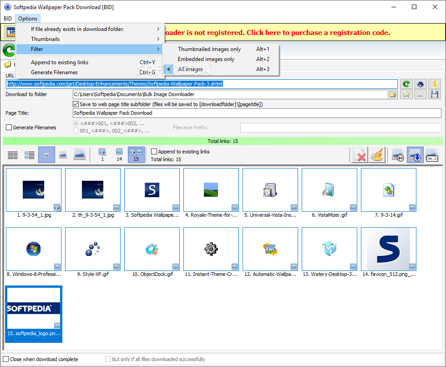Show embedded images filter labeled 14
Image resolution: width=446 pixels, height=367 pixels.
[x=119, y=155]
